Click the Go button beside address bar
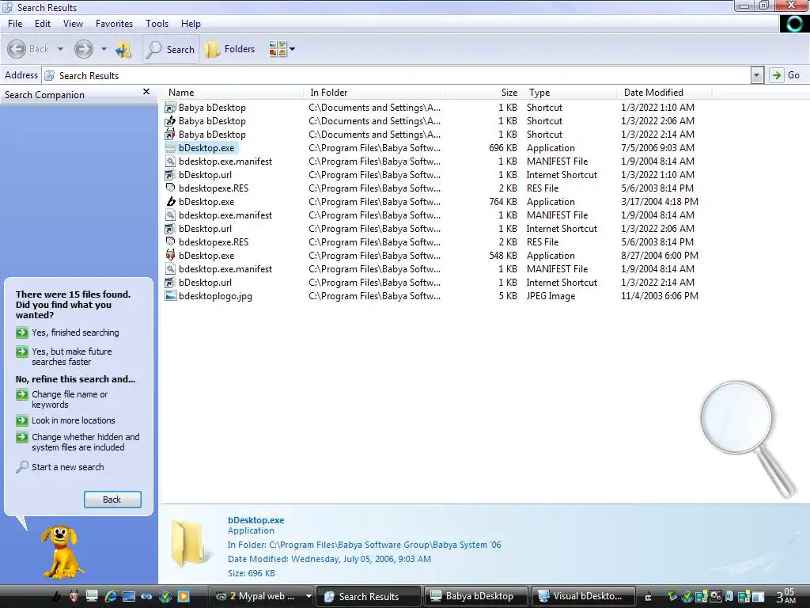The width and height of the screenshot is (810, 608). click(x=786, y=75)
